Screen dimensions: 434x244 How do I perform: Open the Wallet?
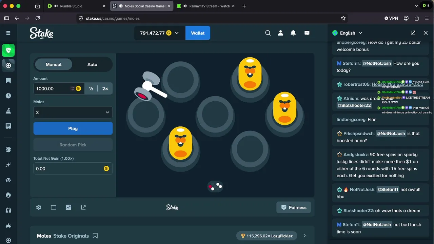pos(198,33)
